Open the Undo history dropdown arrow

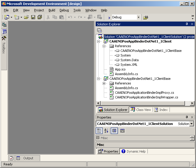pyautogui.click(x=75, y=17)
